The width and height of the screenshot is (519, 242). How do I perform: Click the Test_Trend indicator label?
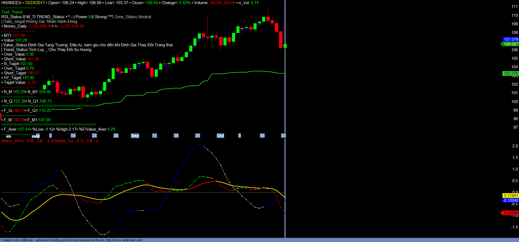click(12, 12)
